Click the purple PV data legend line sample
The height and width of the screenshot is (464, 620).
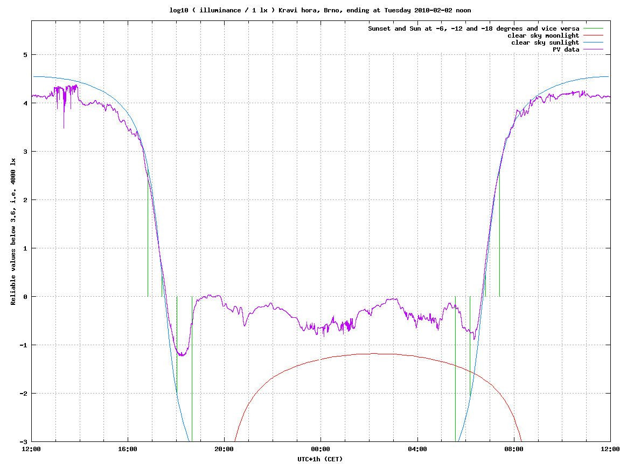(593, 49)
